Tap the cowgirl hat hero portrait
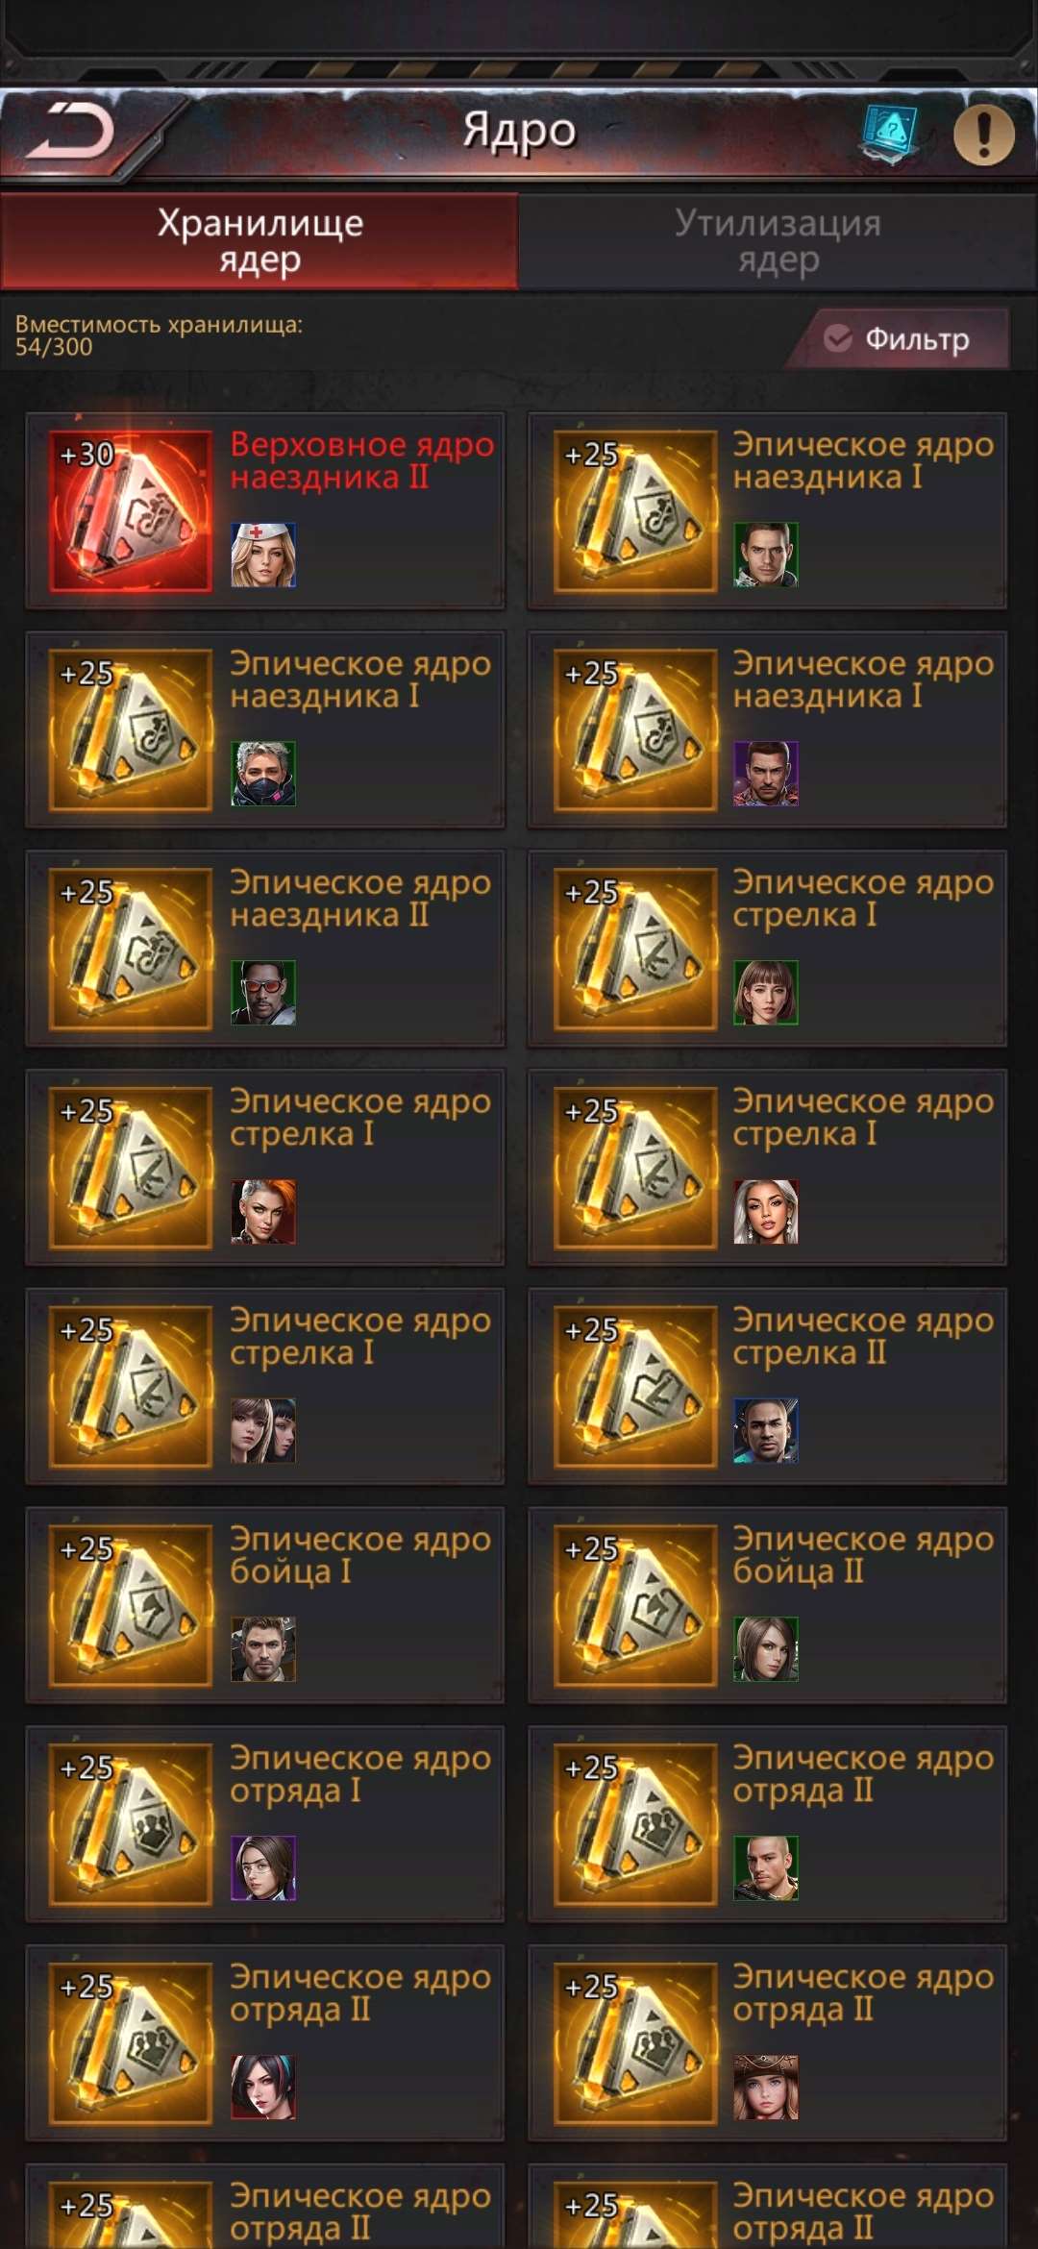The width and height of the screenshot is (1038, 2249). (x=766, y=2088)
